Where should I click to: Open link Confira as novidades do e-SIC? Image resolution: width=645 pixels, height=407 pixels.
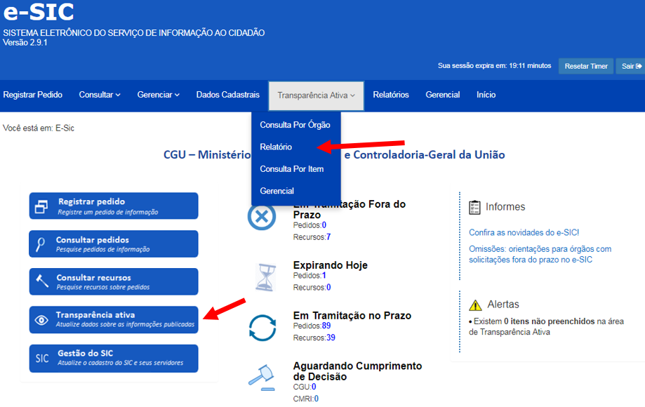(524, 233)
